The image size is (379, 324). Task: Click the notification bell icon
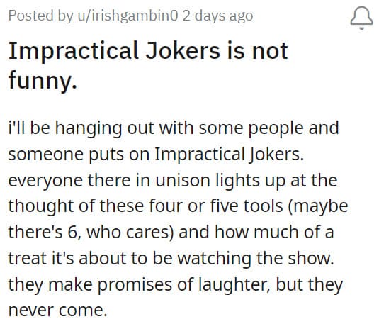361,18
